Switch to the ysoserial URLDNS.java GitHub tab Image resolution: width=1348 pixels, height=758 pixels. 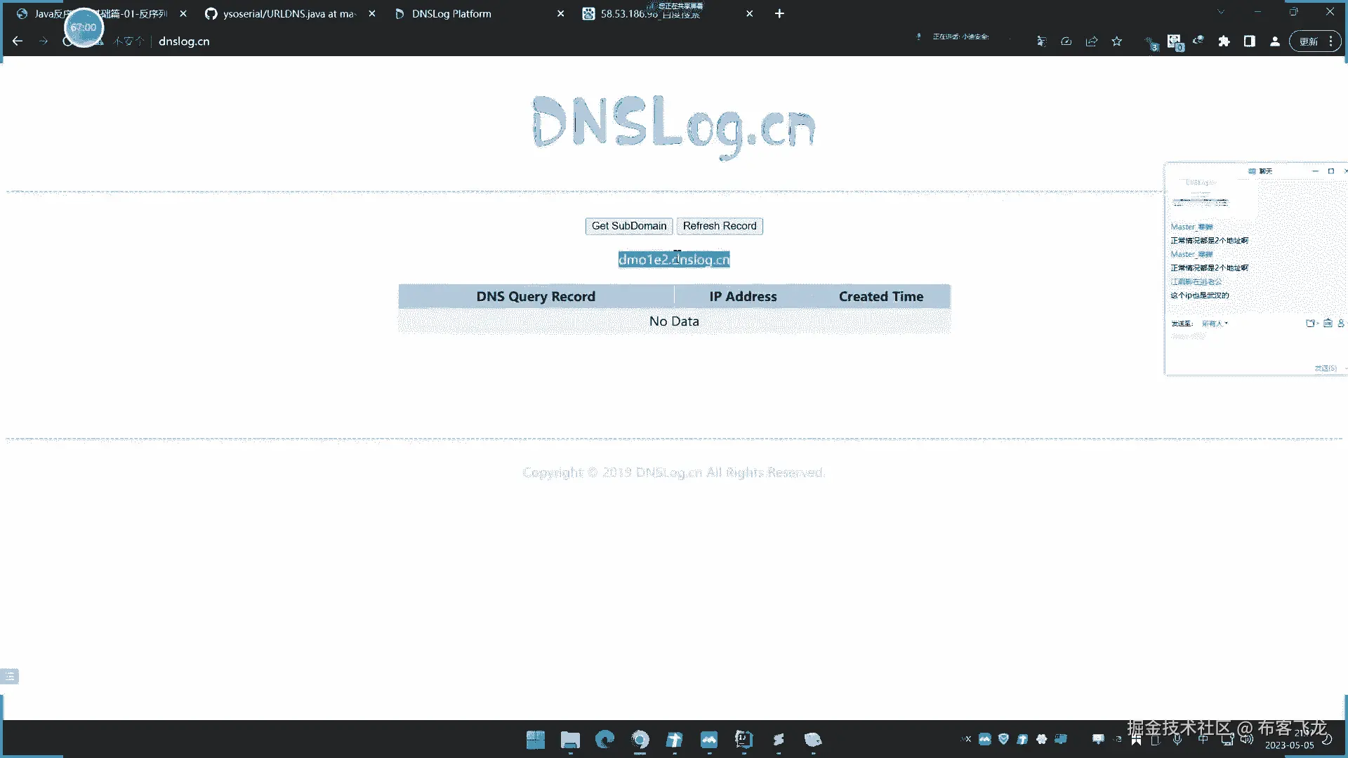(x=288, y=13)
